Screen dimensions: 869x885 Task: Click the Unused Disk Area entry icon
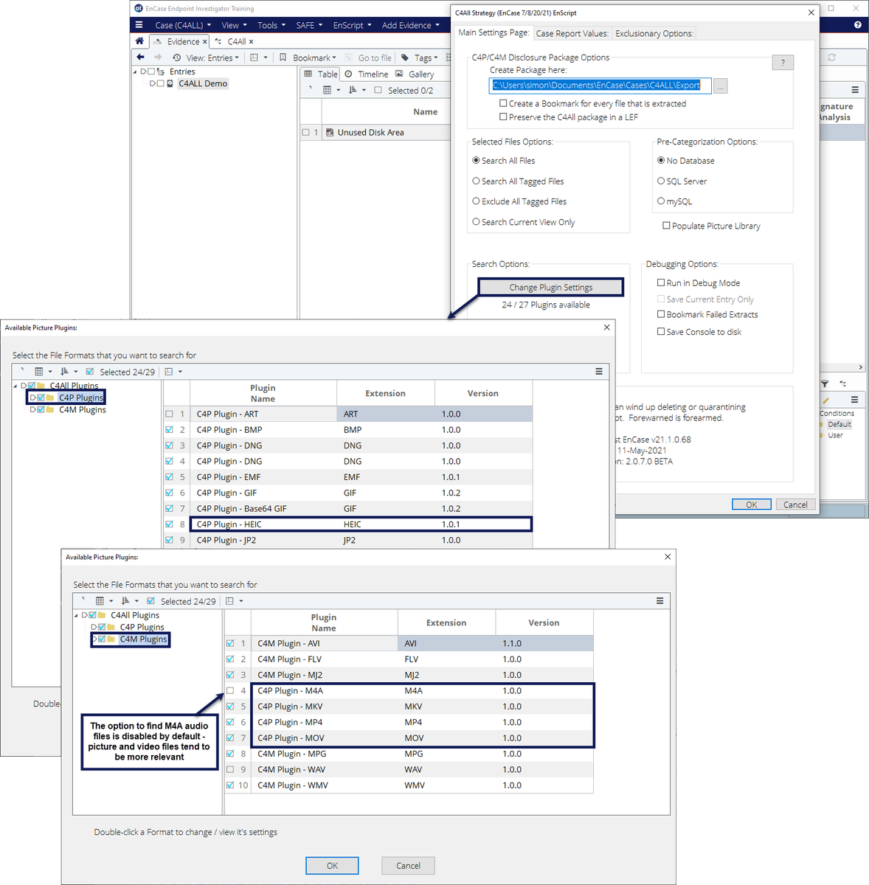pyautogui.click(x=330, y=133)
